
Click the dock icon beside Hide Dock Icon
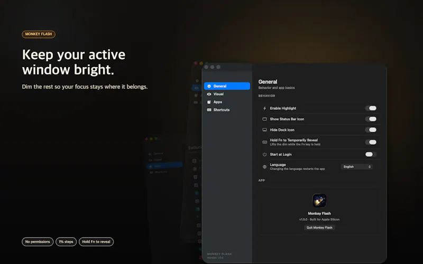[265, 130]
